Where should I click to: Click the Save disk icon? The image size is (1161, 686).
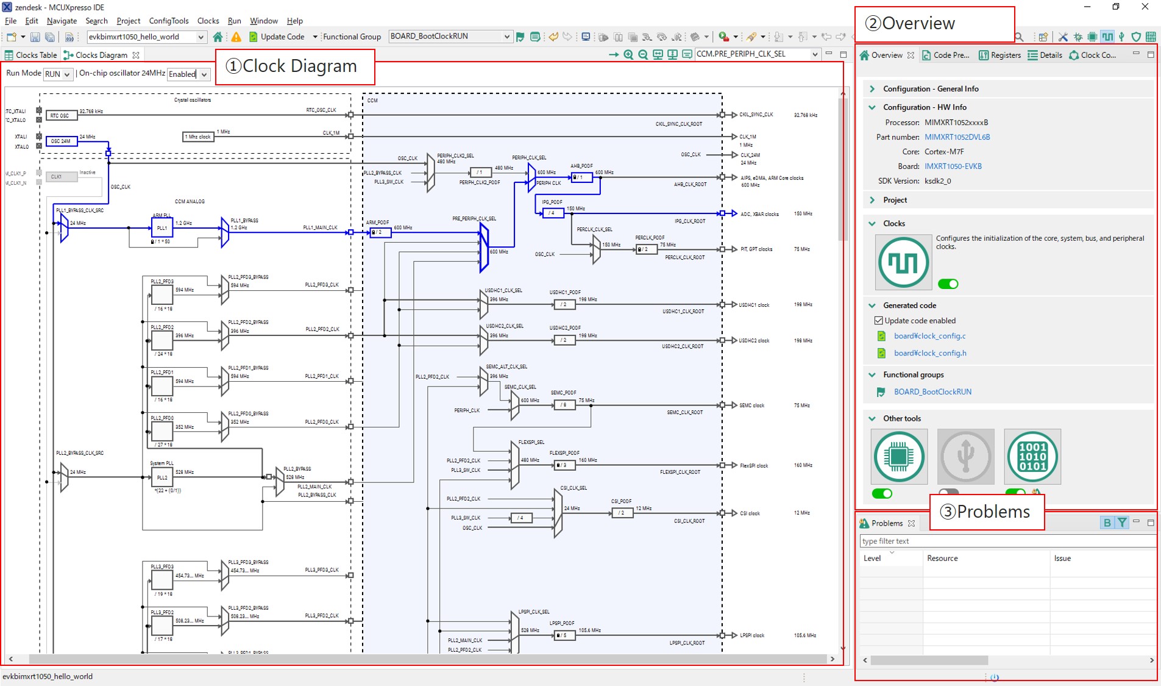[35, 37]
